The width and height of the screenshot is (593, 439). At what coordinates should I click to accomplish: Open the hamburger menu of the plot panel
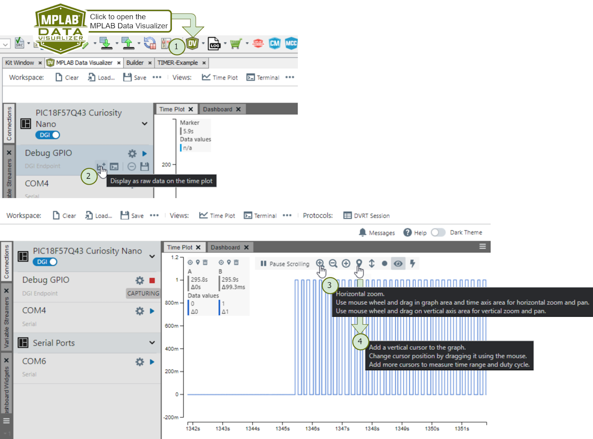pos(482,246)
